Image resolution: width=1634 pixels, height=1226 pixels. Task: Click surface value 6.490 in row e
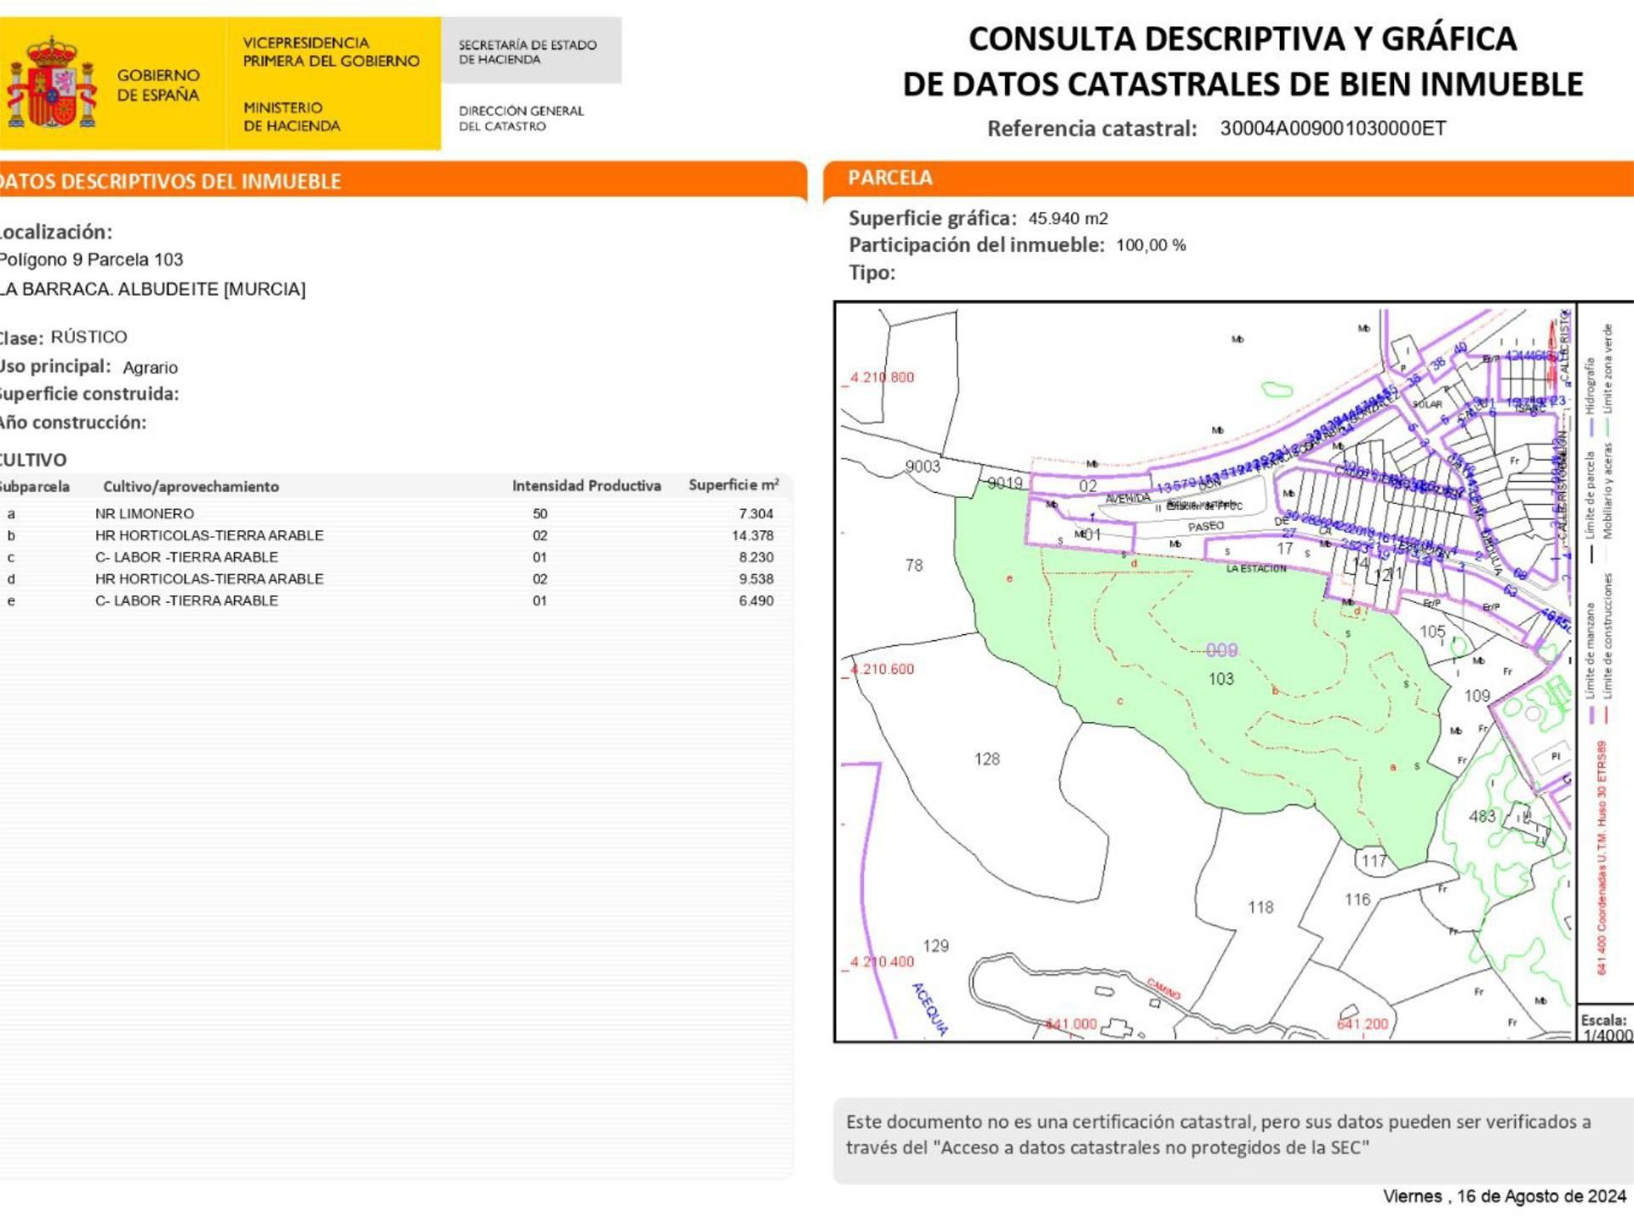756,600
